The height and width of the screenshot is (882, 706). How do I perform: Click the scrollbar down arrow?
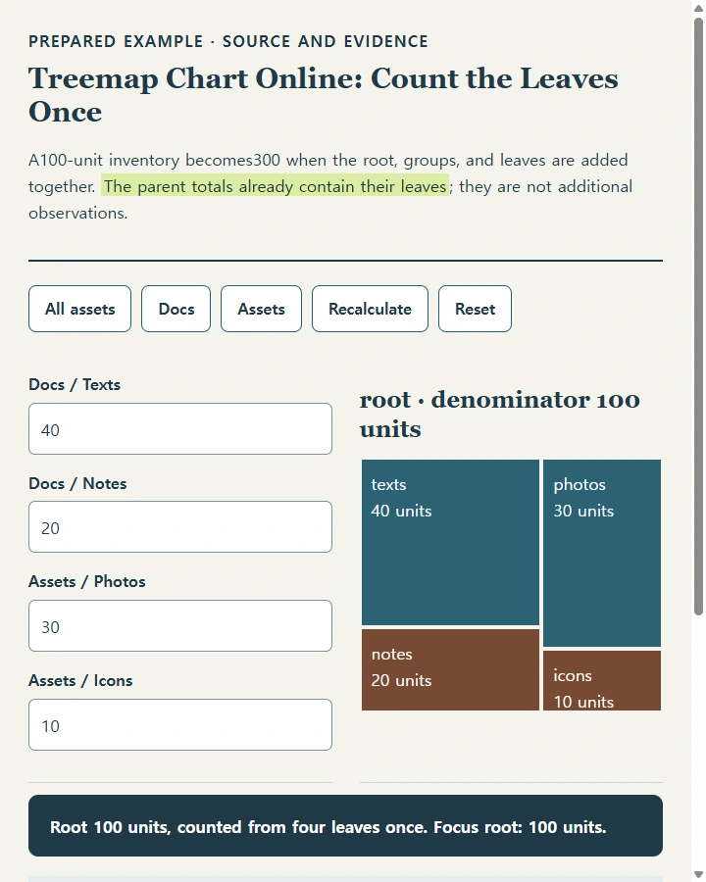point(699,875)
